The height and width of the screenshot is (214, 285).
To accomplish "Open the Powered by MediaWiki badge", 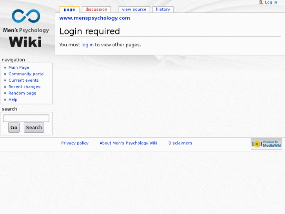I will (x=267, y=144).
